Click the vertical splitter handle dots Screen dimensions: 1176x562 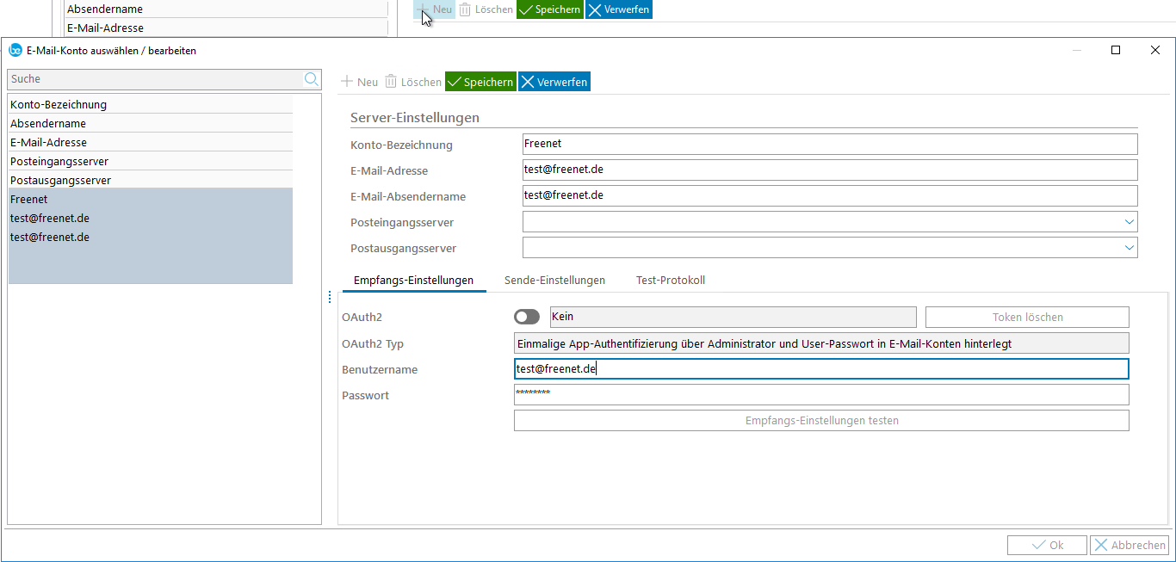[x=330, y=297]
